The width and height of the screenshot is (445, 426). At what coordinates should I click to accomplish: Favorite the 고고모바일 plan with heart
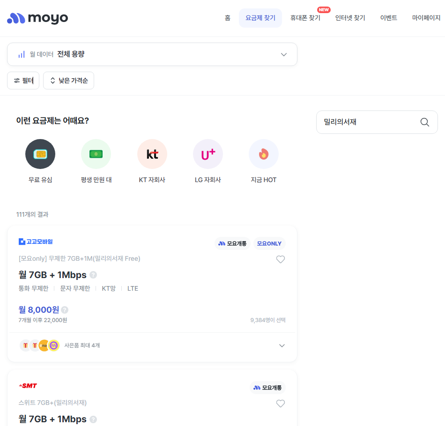tap(280, 259)
